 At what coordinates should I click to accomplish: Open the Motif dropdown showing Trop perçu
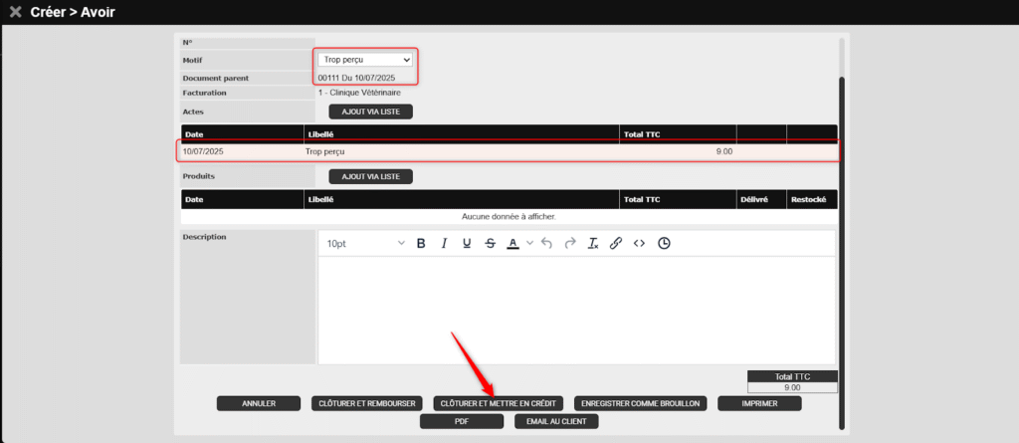coord(366,60)
